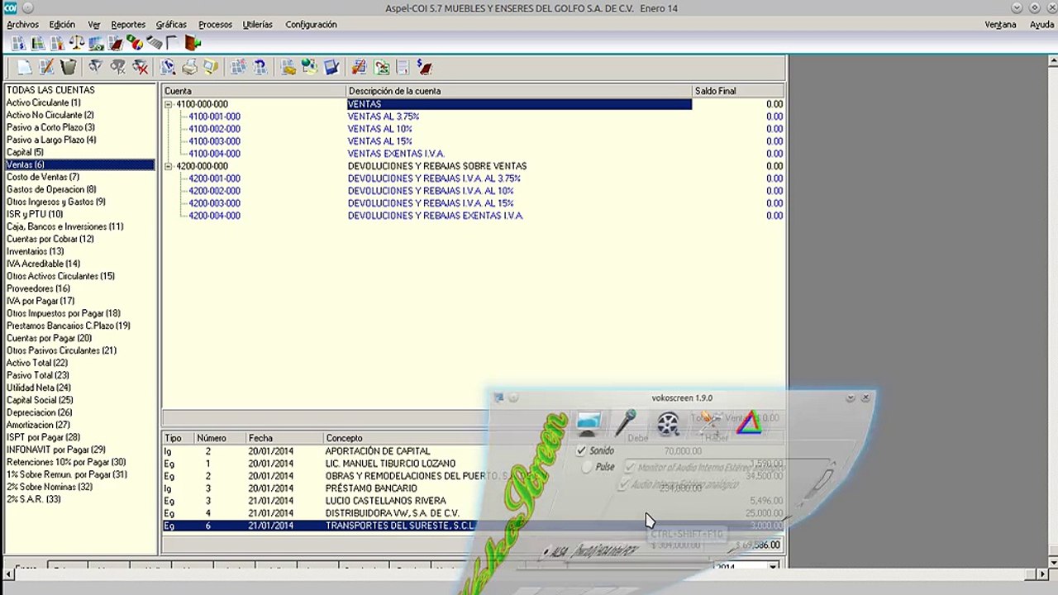Open the balance scale icon in the top toolbar
The width and height of the screenshot is (1058, 595).
(x=77, y=43)
